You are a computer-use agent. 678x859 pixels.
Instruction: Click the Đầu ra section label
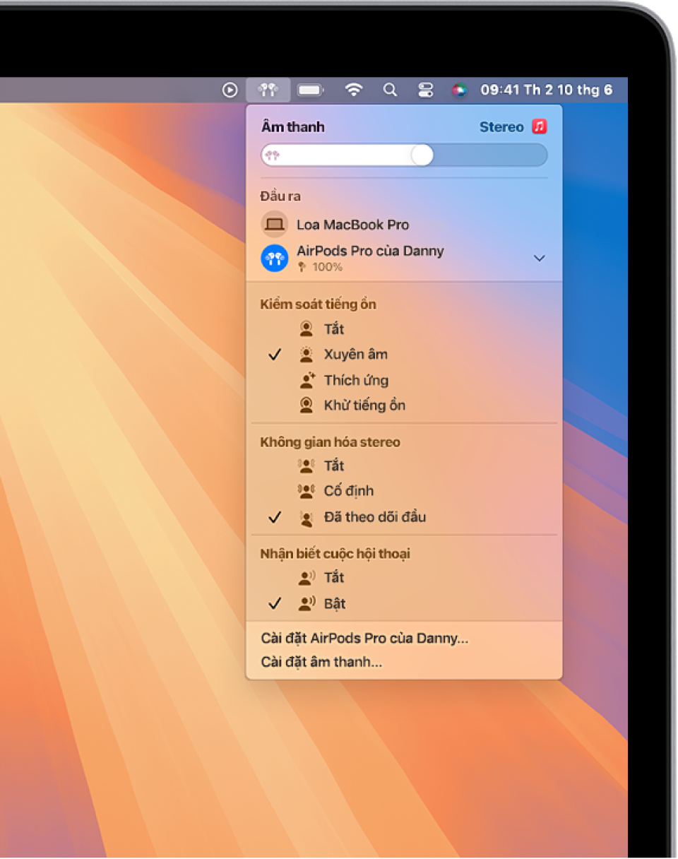tap(280, 196)
